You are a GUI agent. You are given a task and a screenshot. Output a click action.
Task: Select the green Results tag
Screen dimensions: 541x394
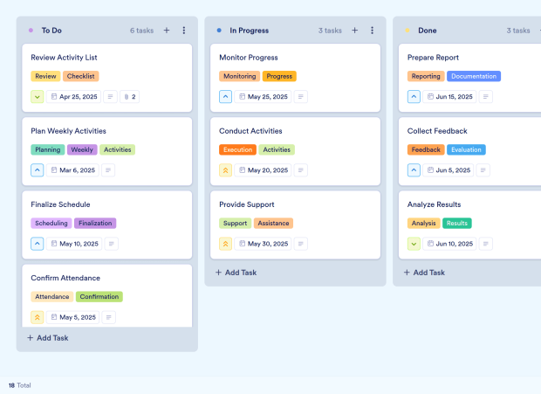point(457,224)
